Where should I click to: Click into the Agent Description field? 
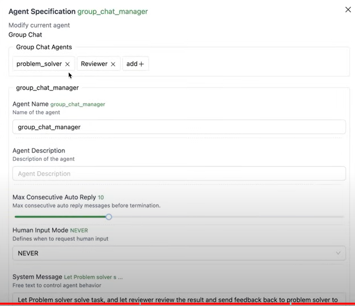click(179, 173)
